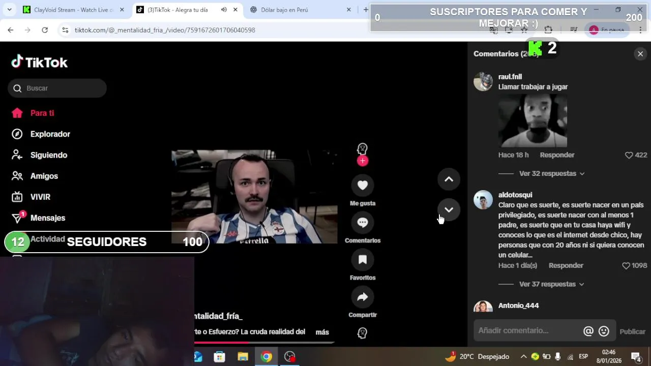Open the image in raul.fnll's comment
This screenshot has width=651, height=366.
(532, 120)
